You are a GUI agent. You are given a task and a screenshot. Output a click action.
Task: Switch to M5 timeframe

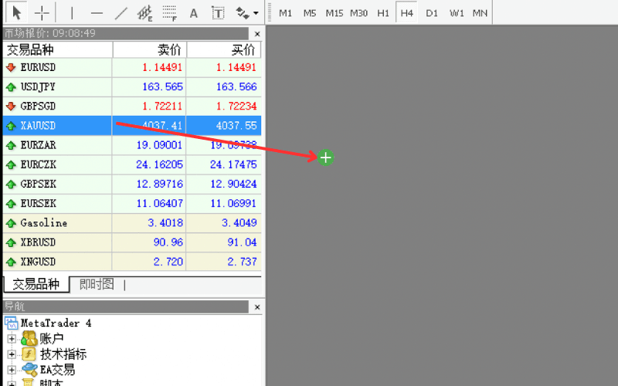pos(310,13)
